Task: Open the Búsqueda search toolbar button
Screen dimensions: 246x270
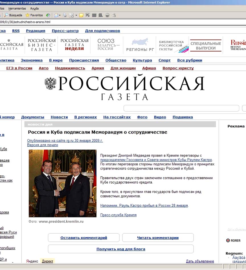Action: click(13, 15)
